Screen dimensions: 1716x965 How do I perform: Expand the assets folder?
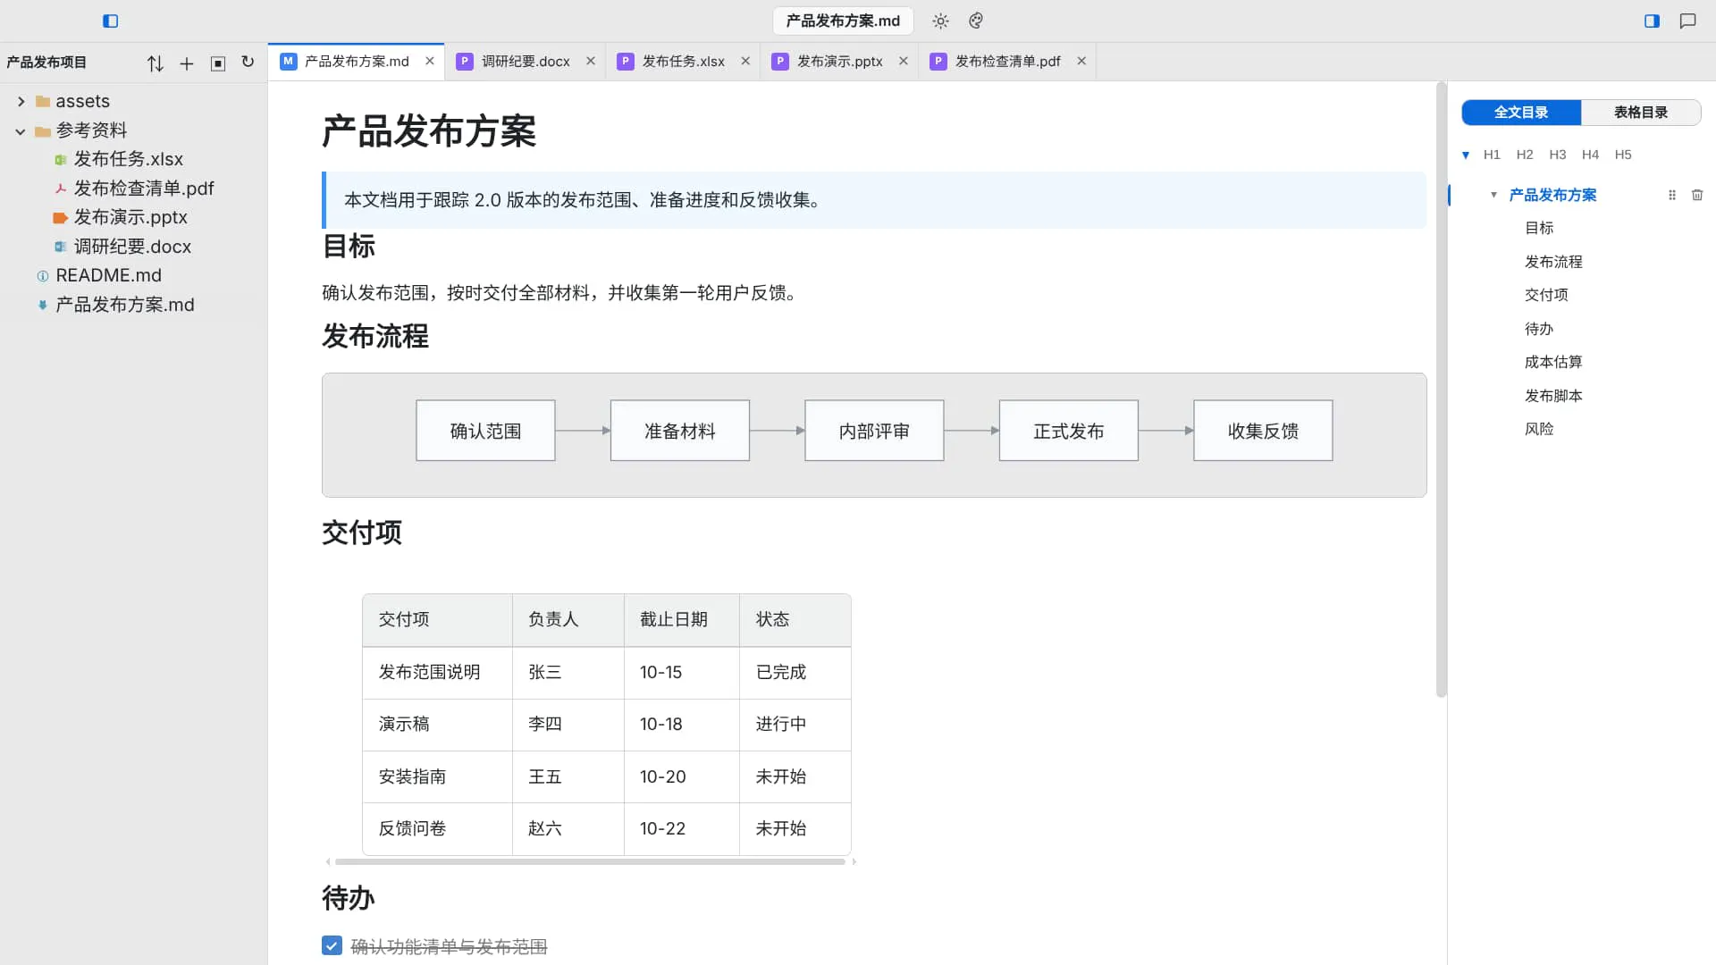(x=21, y=102)
